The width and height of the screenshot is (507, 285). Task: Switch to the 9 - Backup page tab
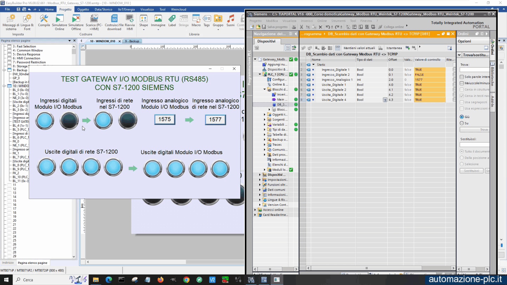(132, 41)
